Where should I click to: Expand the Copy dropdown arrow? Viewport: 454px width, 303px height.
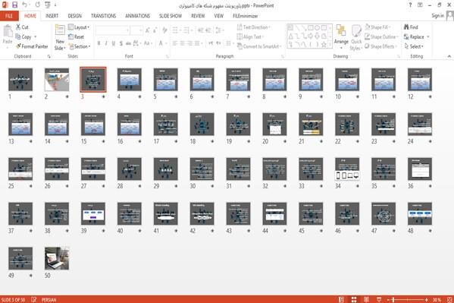tap(36, 37)
